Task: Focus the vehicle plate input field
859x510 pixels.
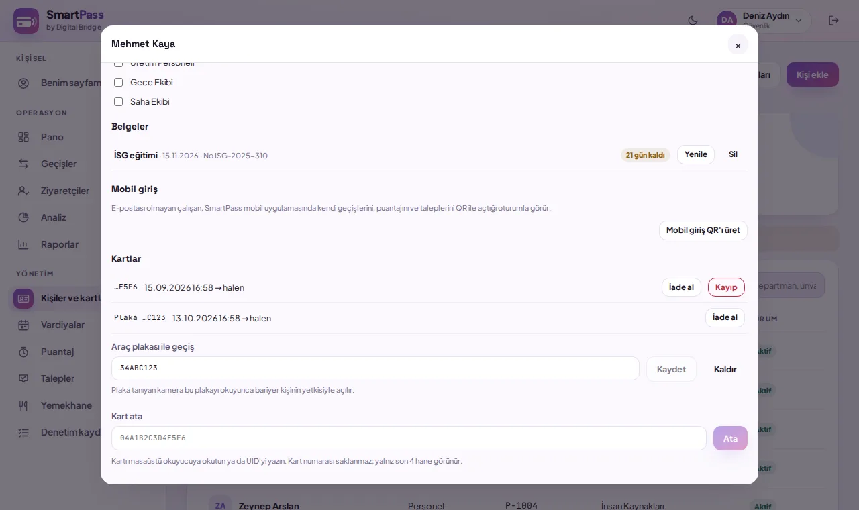Action: pyautogui.click(x=375, y=368)
